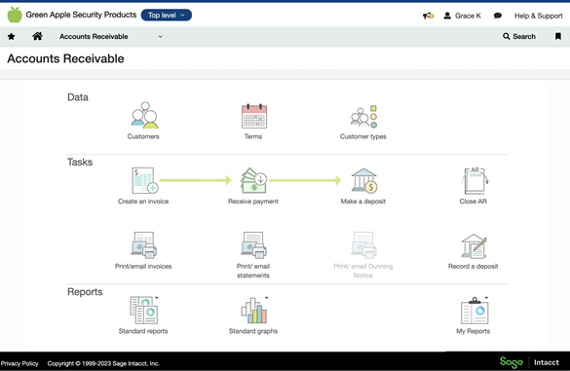The image size is (570, 371).
Task: Open the announcements megaphone icon
Action: click(428, 16)
